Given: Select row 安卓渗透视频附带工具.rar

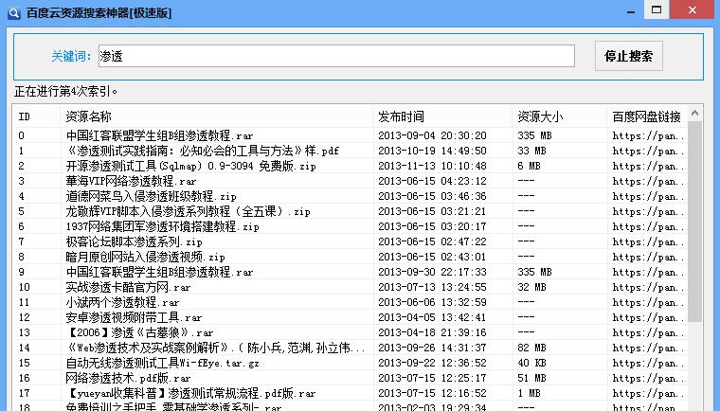Looking at the screenshot, I should point(351,317).
